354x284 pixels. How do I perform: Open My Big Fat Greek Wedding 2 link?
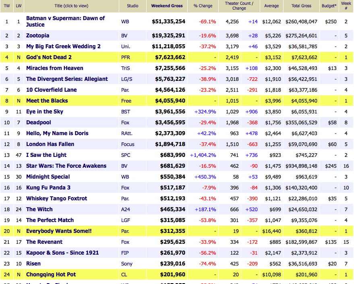click(63, 47)
